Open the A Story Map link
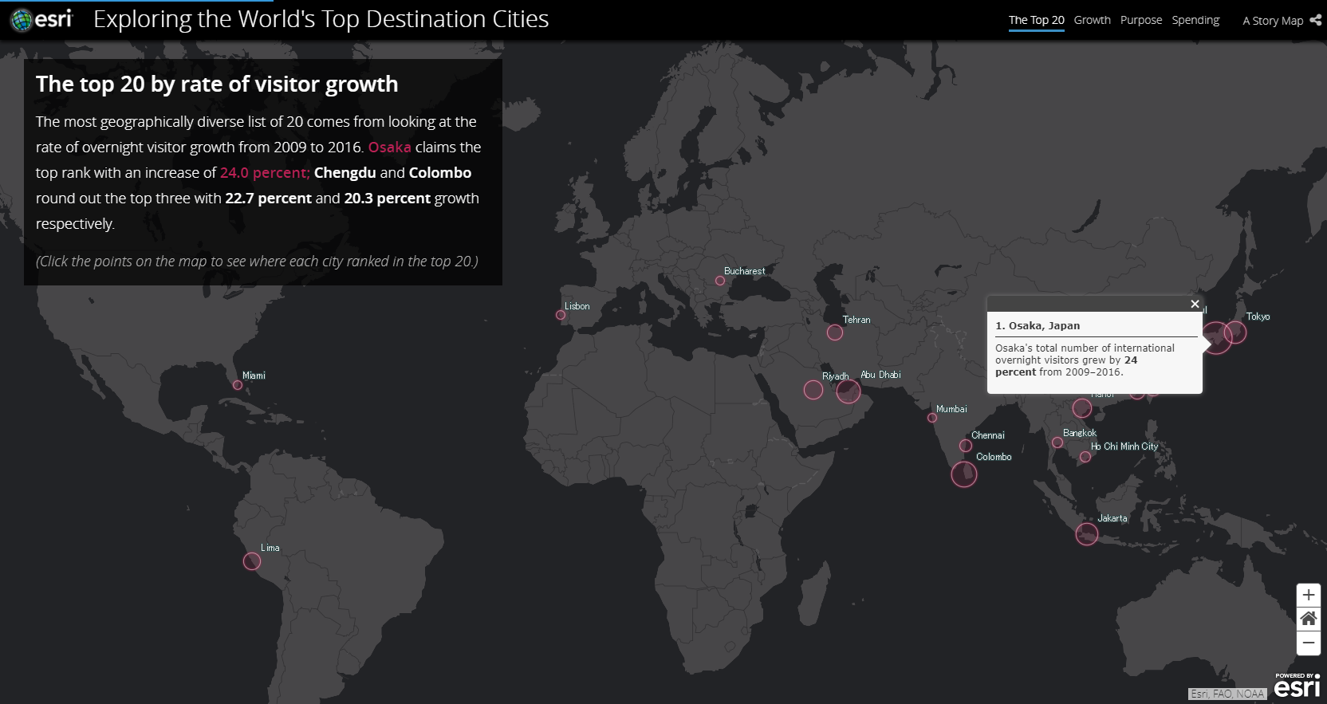 click(x=1272, y=21)
